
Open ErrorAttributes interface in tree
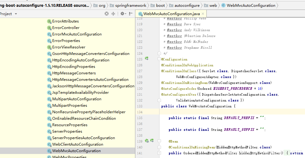66,21
